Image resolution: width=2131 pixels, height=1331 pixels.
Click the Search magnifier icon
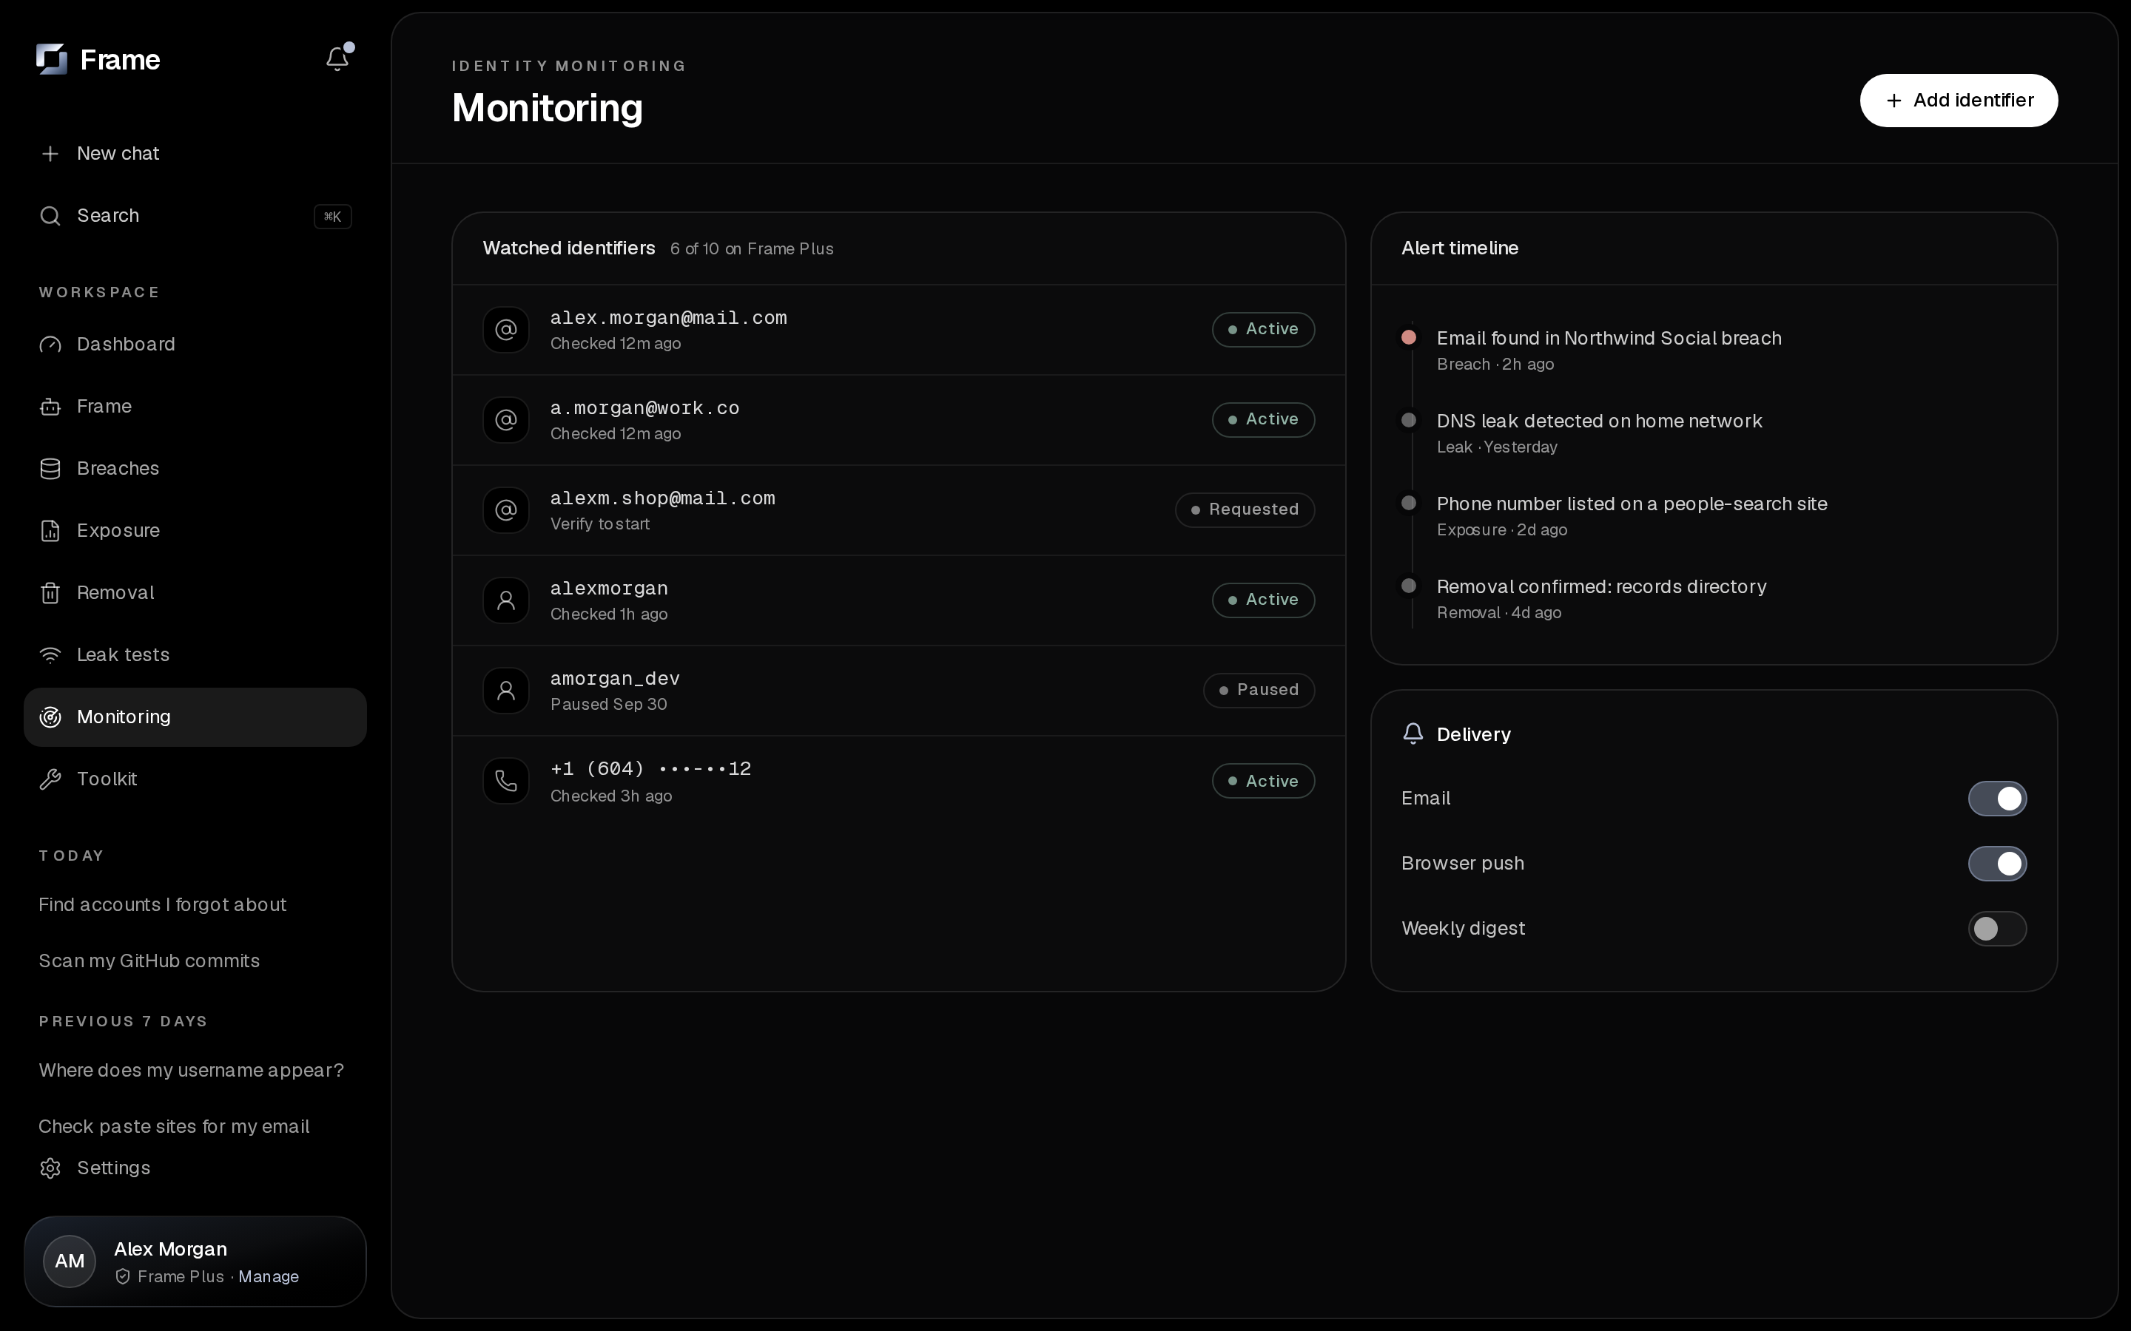[x=50, y=216]
